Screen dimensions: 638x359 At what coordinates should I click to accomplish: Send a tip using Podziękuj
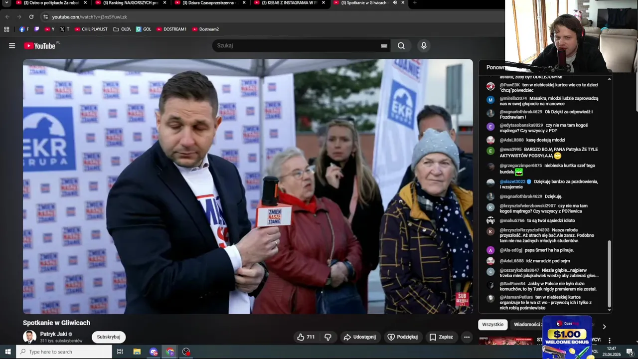pyautogui.click(x=403, y=337)
